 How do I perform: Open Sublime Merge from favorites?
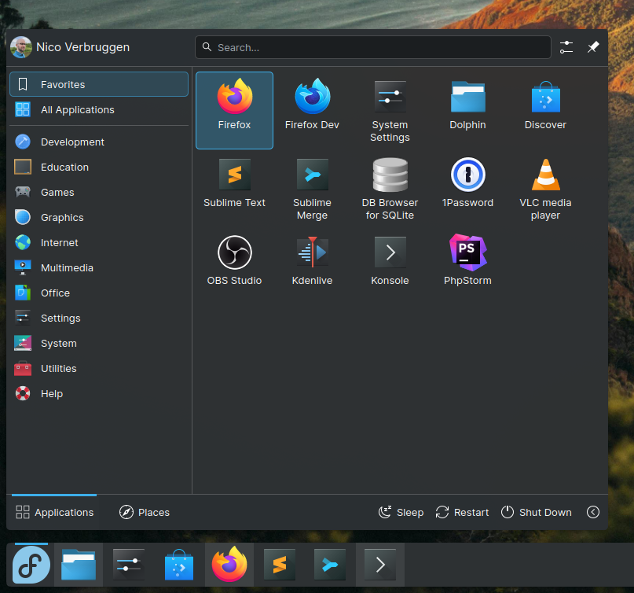click(312, 188)
